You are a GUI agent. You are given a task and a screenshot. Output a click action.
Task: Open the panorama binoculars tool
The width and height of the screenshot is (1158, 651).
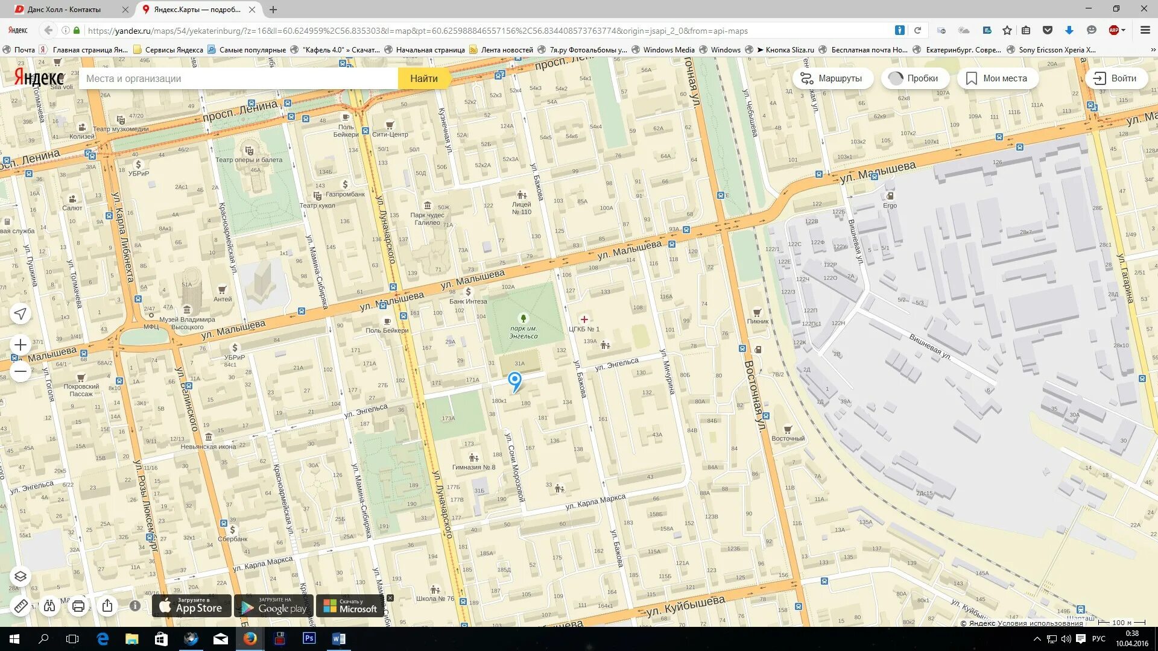(49, 606)
